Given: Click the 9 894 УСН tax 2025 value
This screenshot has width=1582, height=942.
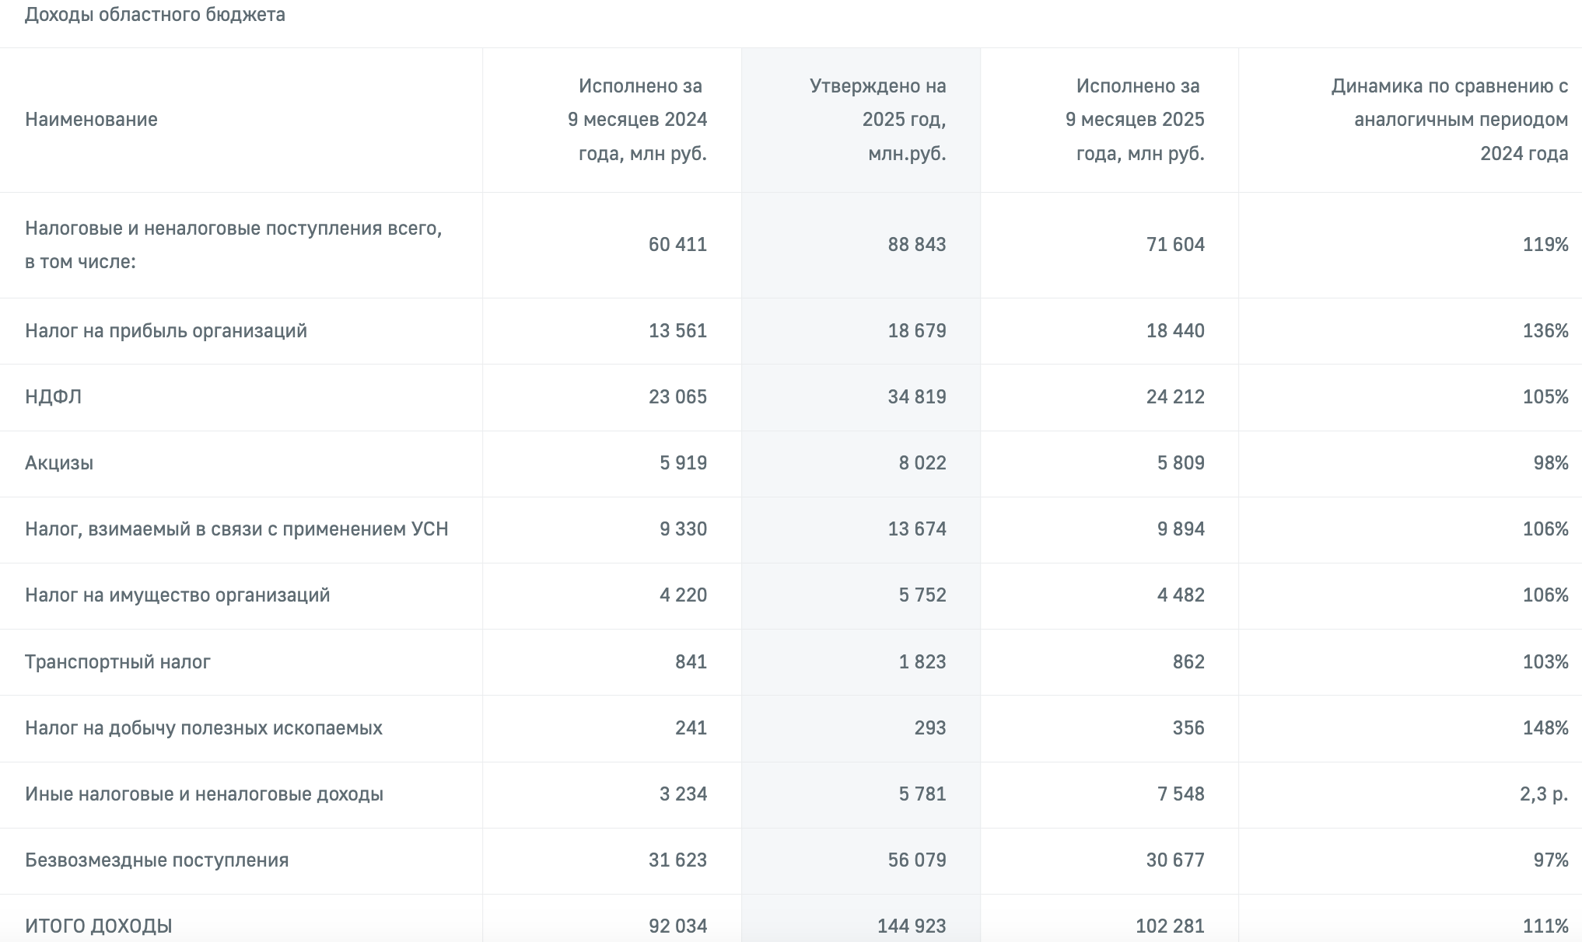Looking at the screenshot, I should [1180, 529].
